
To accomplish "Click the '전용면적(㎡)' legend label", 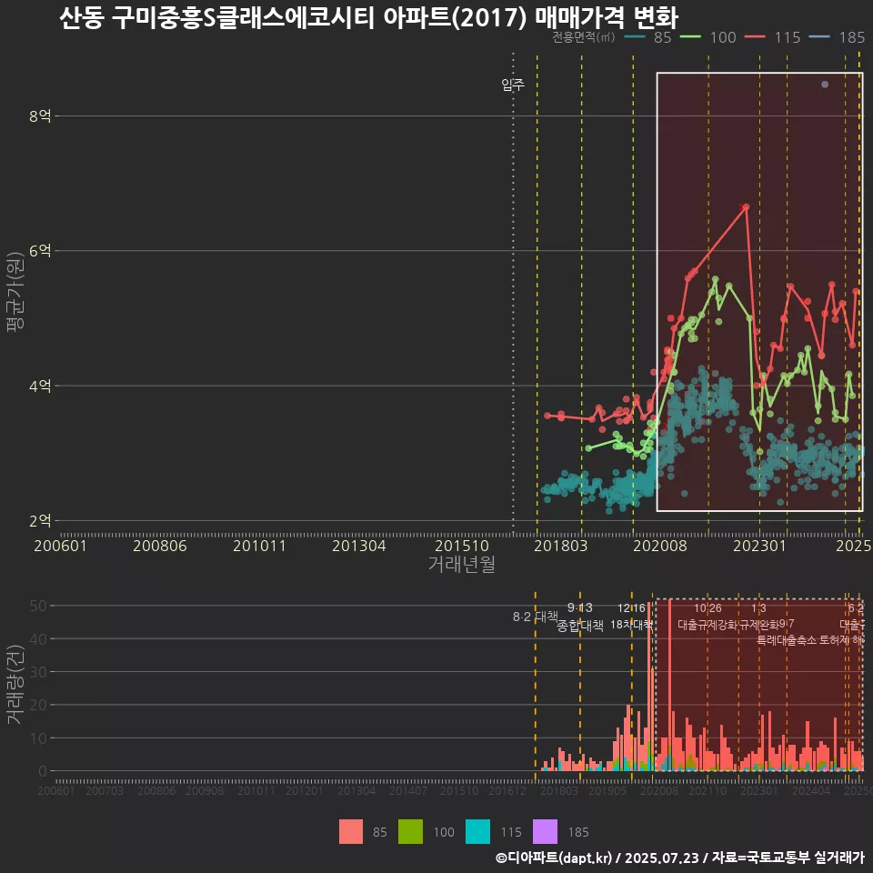I will point(584,37).
